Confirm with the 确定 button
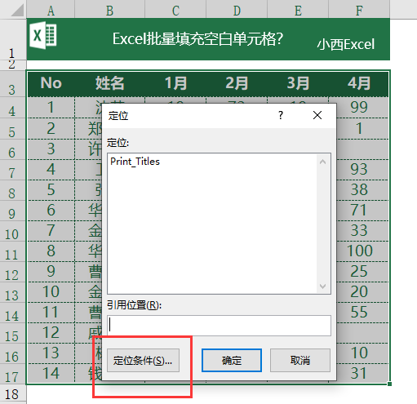This screenshot has height=404, width=417. [x=232, y=360]
